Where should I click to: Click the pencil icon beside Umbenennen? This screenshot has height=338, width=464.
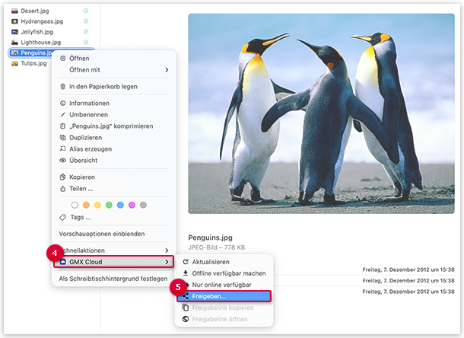tap(62, 114)
